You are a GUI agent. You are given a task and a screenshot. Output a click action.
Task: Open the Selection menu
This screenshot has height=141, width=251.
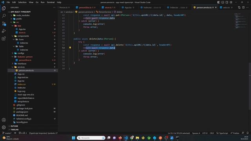[22, 2]
